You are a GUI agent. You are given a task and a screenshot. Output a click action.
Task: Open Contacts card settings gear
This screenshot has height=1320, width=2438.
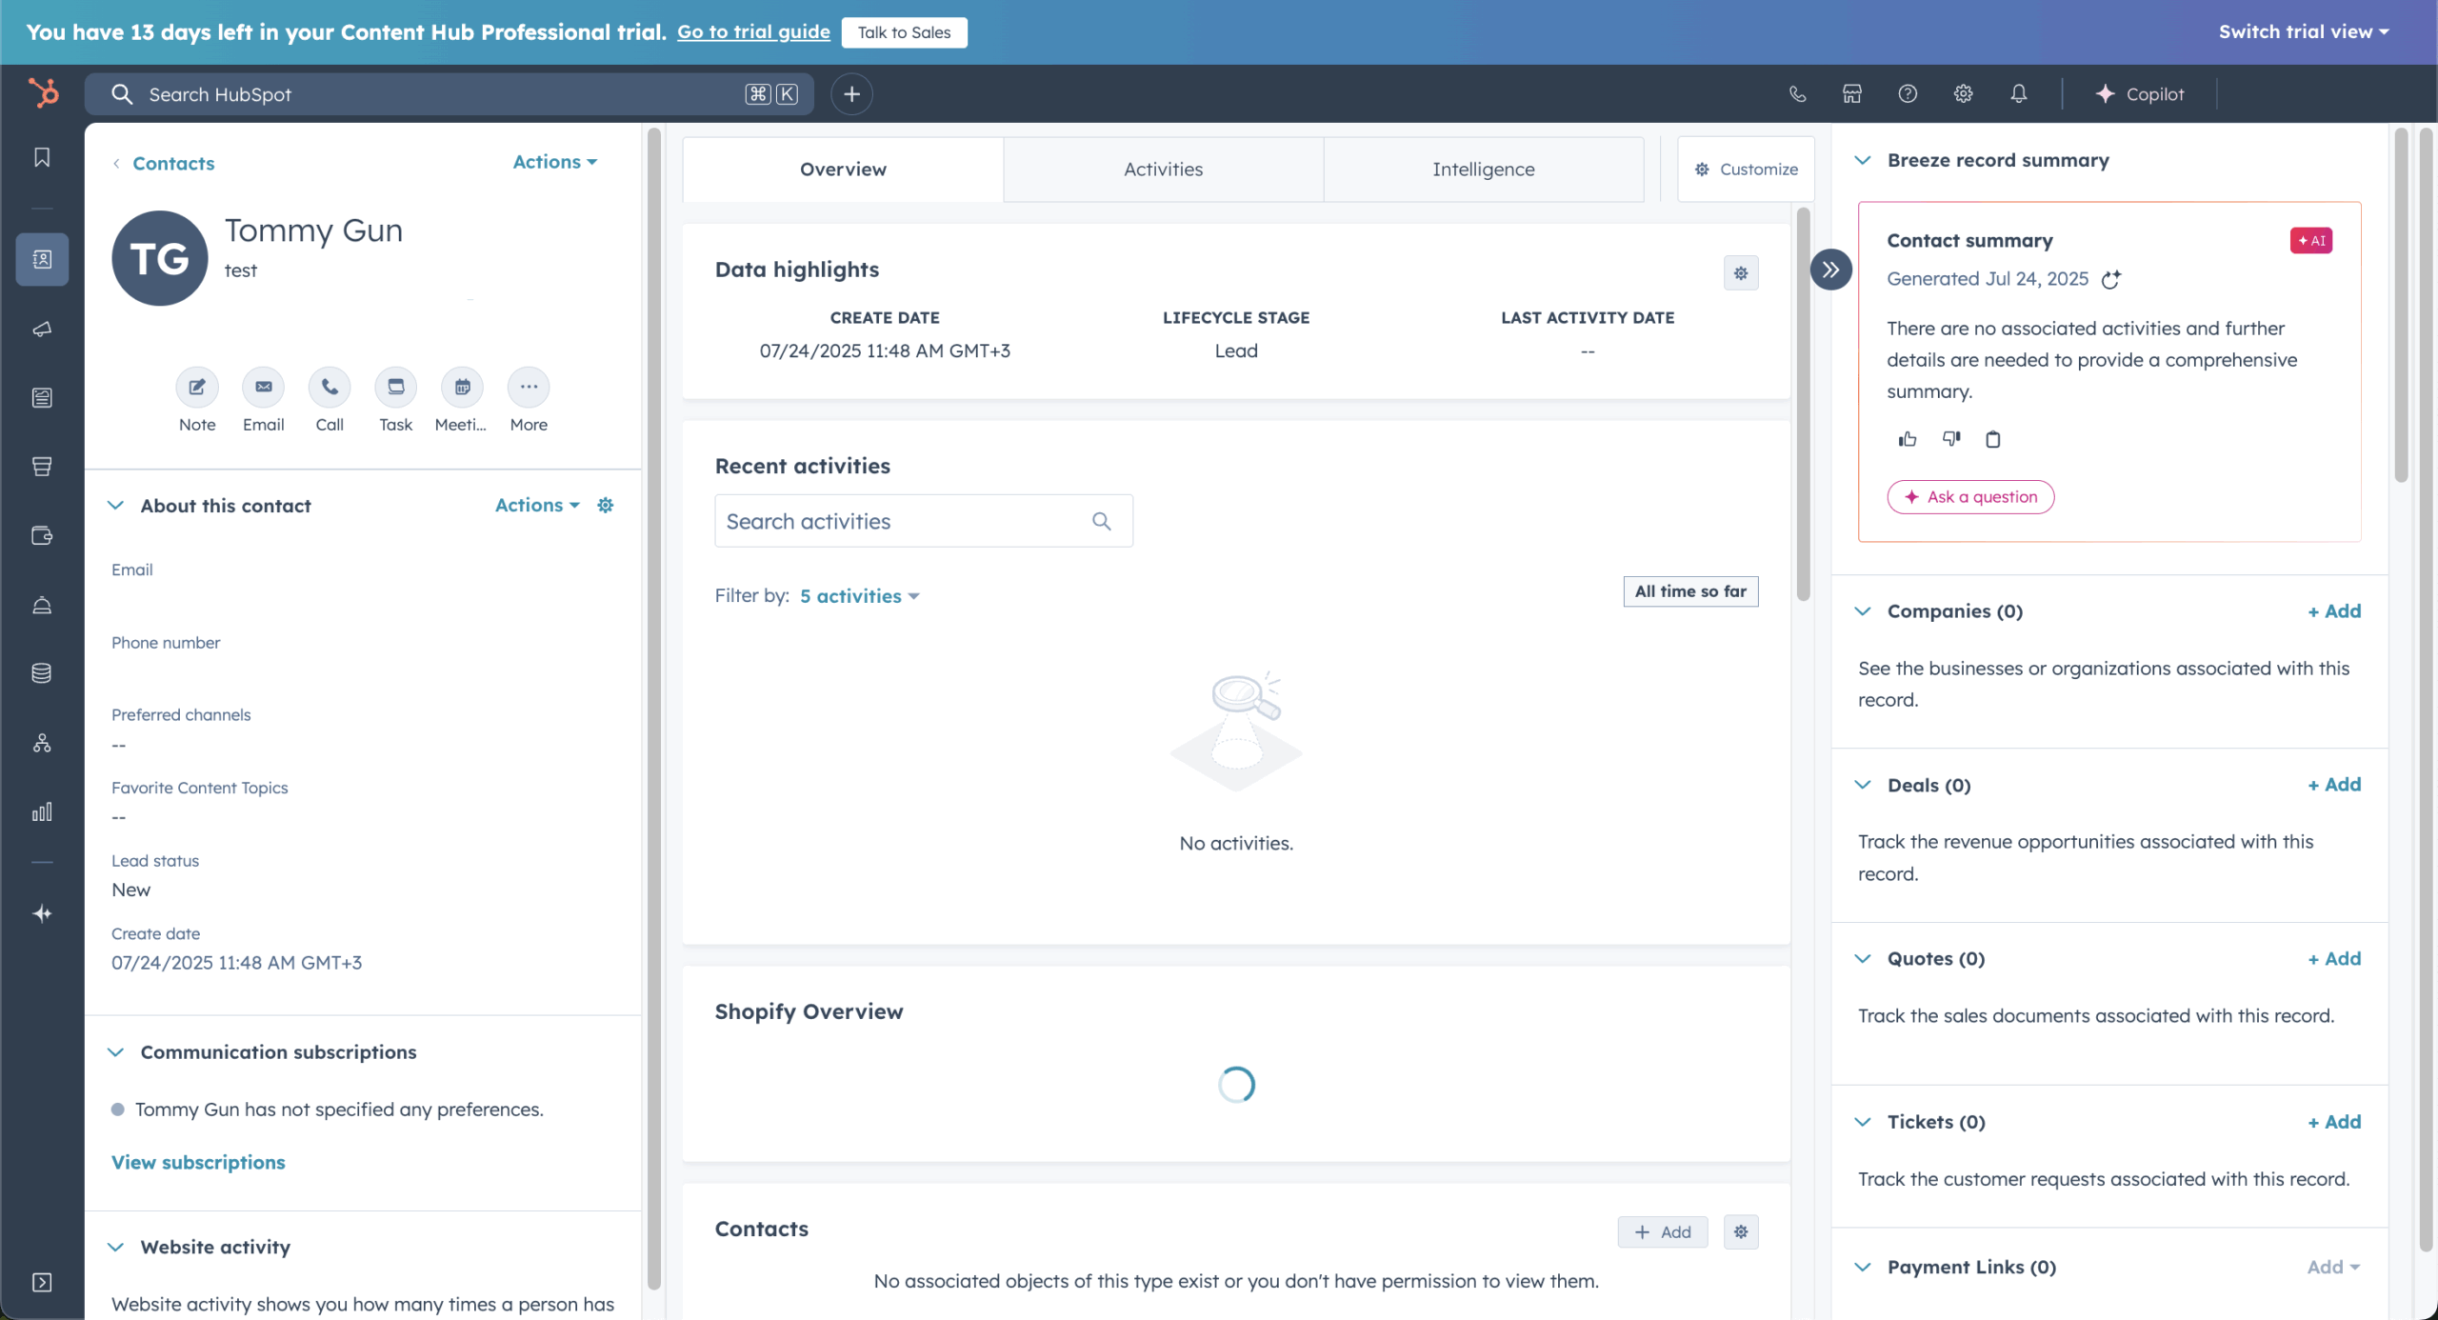click(1741, 1232)
